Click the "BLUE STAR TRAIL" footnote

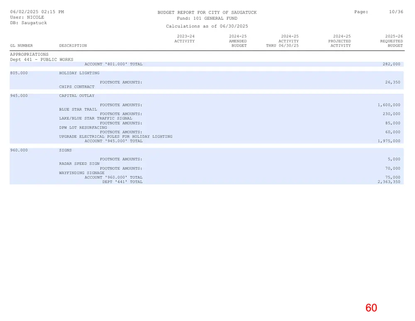[x=78, y=110]
